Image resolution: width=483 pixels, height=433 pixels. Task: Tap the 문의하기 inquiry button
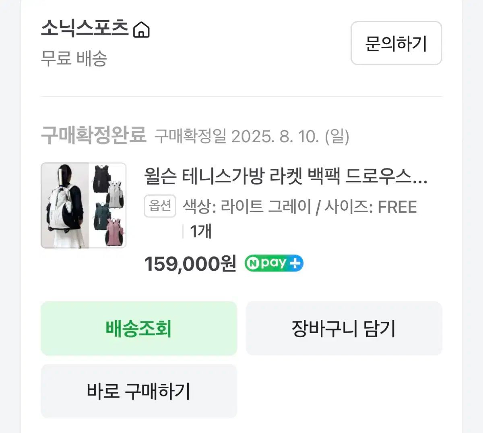(x=396, y=43)
